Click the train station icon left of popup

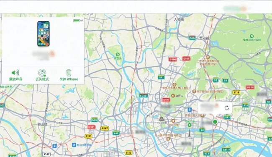(x=190, y=110)
